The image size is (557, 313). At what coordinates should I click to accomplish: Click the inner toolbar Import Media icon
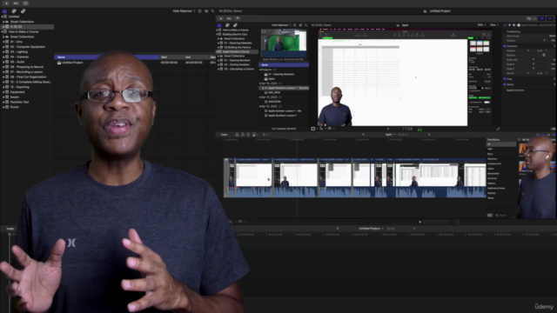(x=221, y=18)
